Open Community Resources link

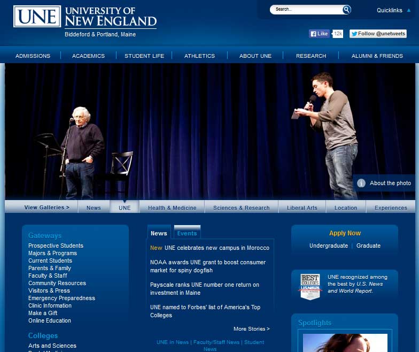pos(57,283)
